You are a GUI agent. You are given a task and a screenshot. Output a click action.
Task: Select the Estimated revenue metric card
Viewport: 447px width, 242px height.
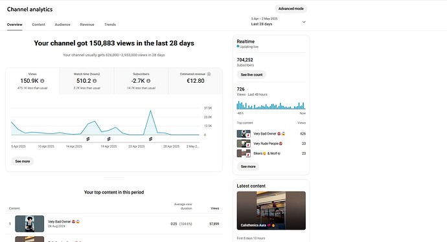[x=196, y=81]
